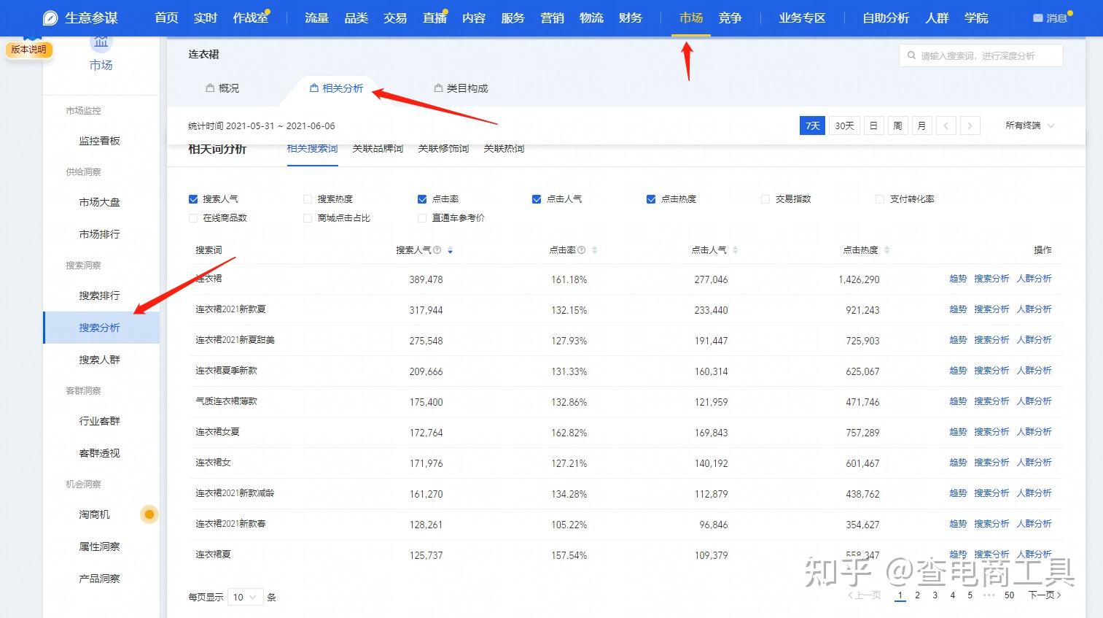Open 淘商机 in sidebar
Screen dimensions: 1103x618
point(94,514)
